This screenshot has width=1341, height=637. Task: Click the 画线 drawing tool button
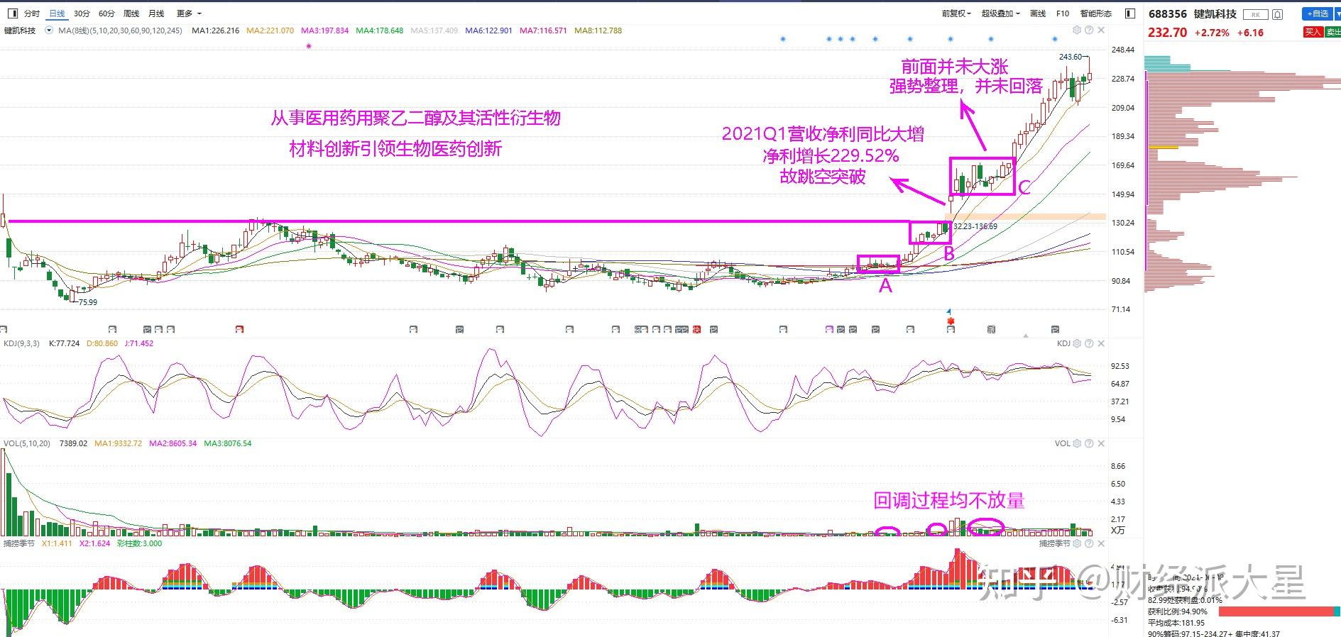tap(1038, 13)
